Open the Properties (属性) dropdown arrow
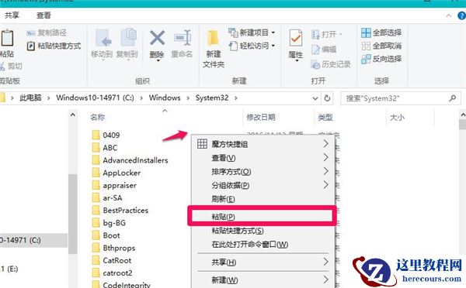Screen dimensions: 466x288 297,60
